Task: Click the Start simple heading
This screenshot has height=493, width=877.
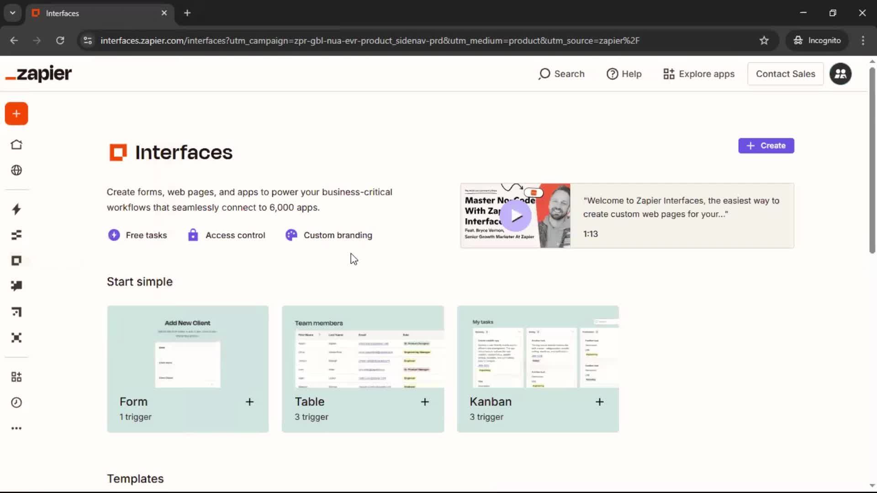Action: pyautogui.click(x=140, y=282)
